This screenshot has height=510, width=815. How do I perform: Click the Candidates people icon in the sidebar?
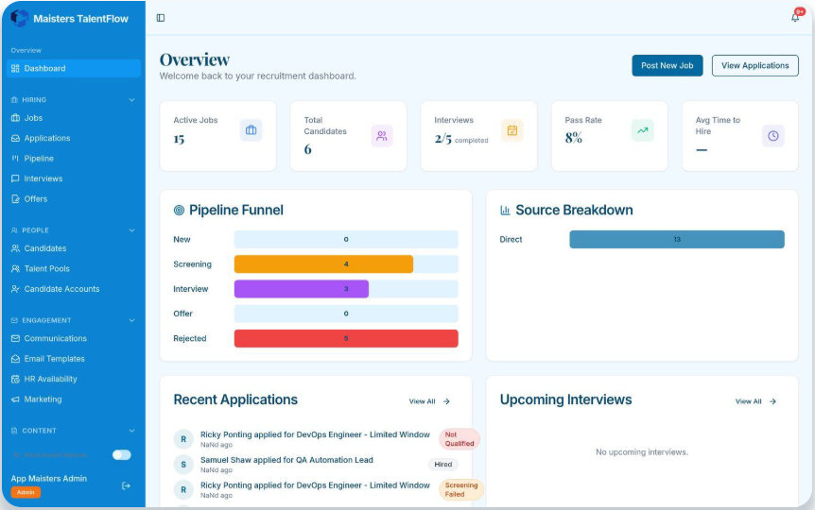(15, 248)
